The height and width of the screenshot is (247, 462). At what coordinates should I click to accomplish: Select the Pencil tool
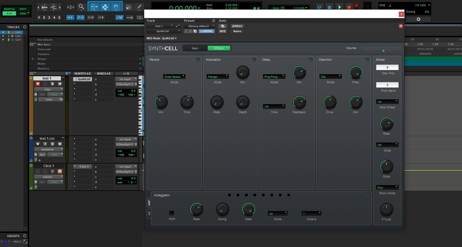[x=139, y=7]
